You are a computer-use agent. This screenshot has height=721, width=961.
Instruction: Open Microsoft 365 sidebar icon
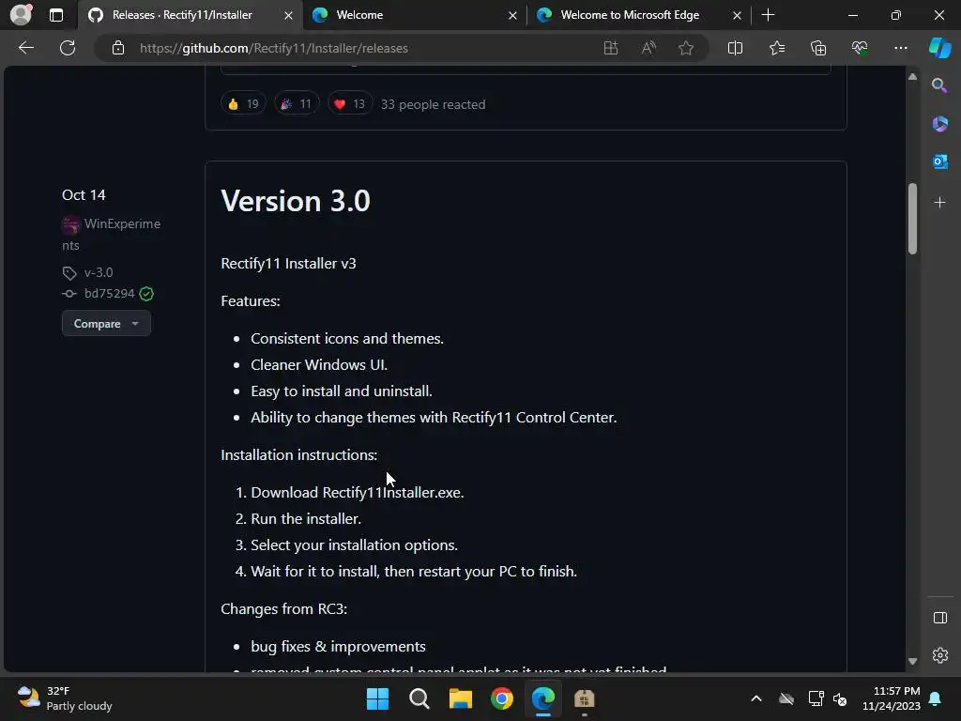point(939,124)
